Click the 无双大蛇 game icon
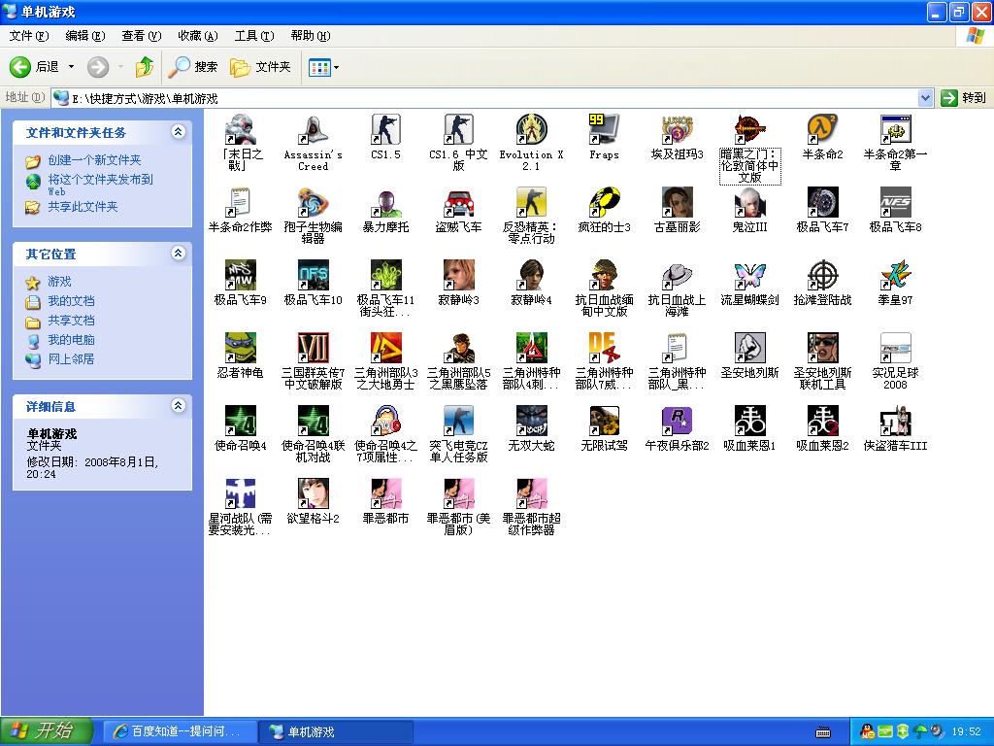This screenshot has width=994, height=746. coord(531,422)
